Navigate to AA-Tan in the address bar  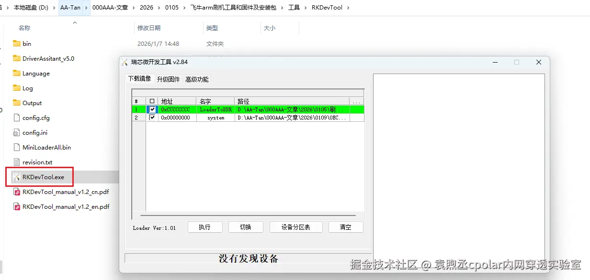70,8
